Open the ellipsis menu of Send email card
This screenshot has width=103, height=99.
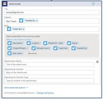click(99, 4)
